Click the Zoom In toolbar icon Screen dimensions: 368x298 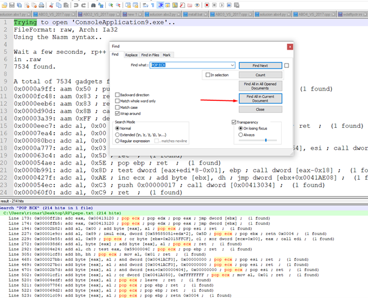[111, 5]
